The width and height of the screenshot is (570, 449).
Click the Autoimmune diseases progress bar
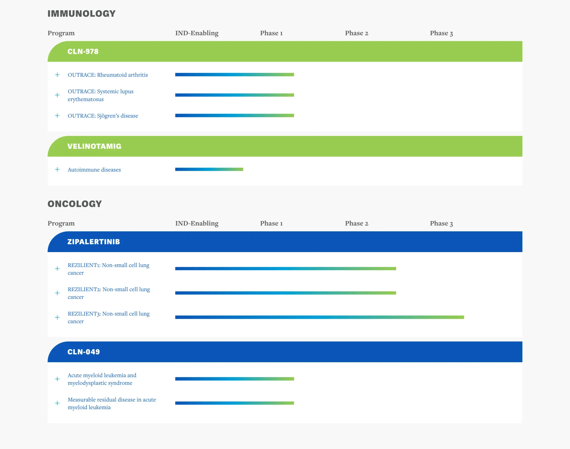(209, 169)
